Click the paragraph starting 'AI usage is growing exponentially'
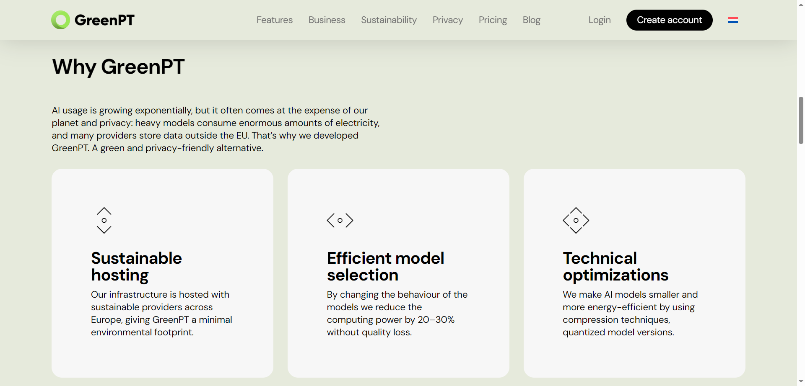 click(216, 129)
